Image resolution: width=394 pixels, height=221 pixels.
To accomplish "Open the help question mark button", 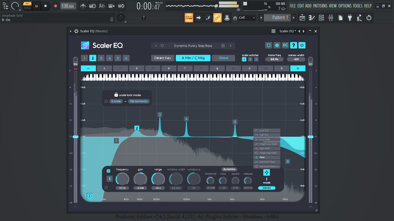I will point(294,45).
